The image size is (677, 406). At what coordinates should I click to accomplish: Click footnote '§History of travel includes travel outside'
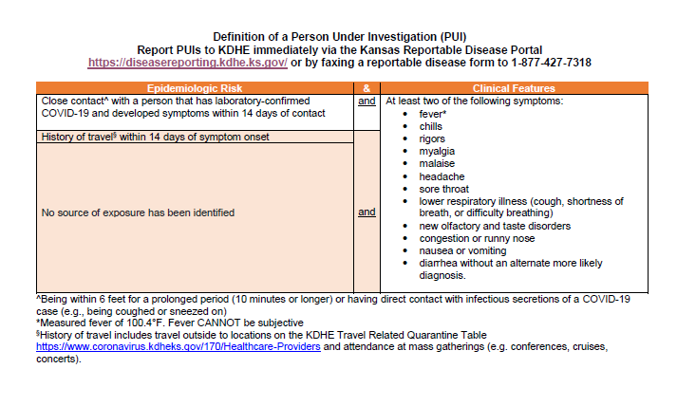(x=261, y=335)
